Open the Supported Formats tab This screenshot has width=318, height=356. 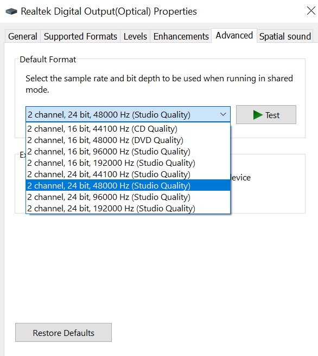pyautogui.click(x=80, y=36)
